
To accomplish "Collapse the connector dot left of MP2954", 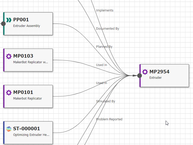I will 139,75.
